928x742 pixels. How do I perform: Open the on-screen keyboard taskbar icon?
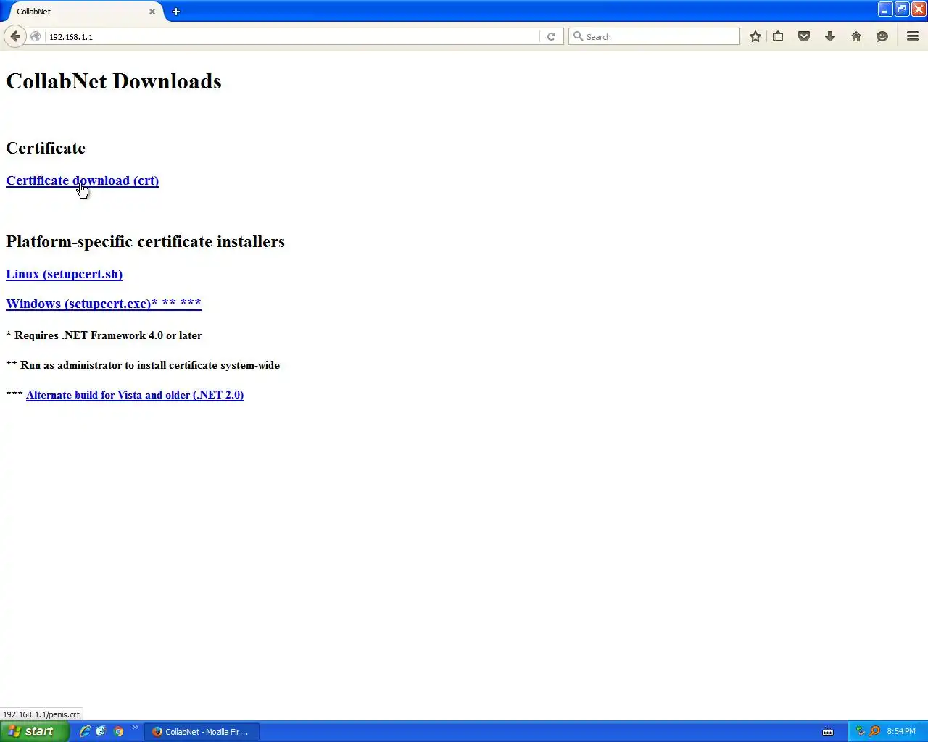point(828,731)
